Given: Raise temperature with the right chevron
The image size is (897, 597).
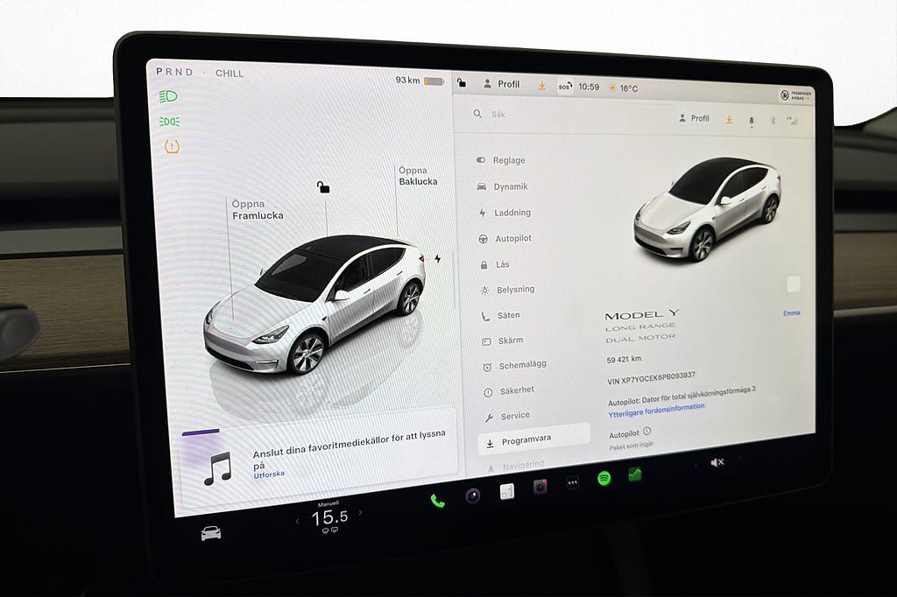Looking at the screenshot, I should click(360, 513).
